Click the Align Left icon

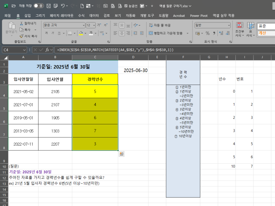[x=115, y=33]
